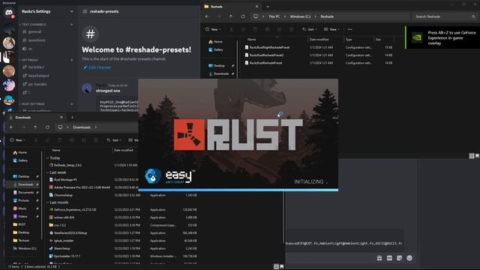The height and width of the screenshot is (270, 480).
Task: Open Windows (C:) in Downloads sidebar
Action: (25, 248)
